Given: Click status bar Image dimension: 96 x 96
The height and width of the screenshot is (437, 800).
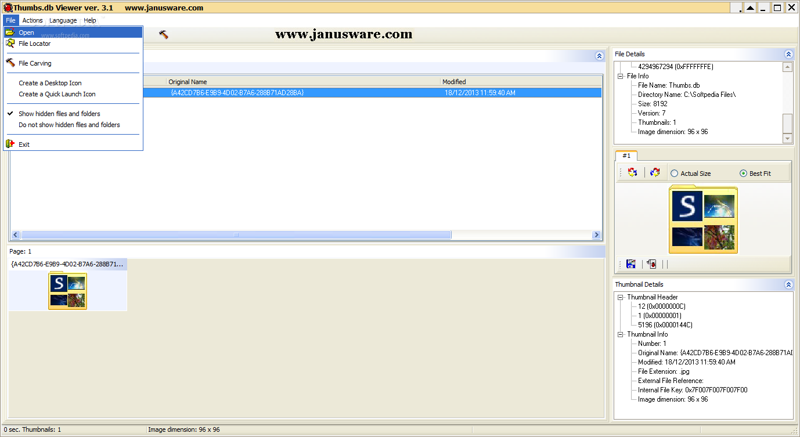Looking at the screenshot, I should coord(184,430).
